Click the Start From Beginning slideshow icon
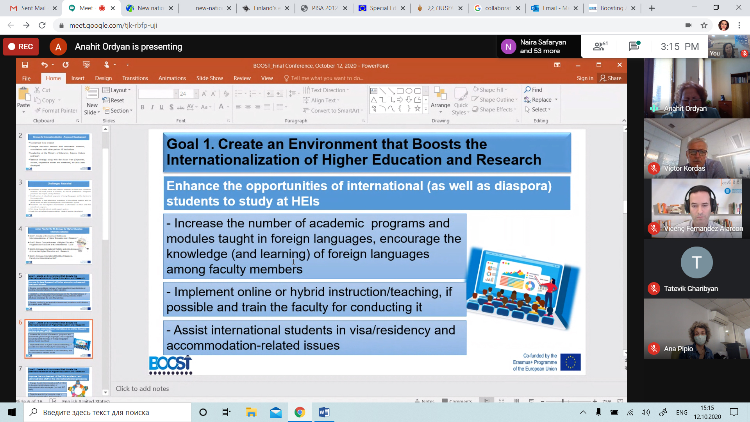Image resolution: width=750 pixels, height=422 pixels. coord(86,65)
